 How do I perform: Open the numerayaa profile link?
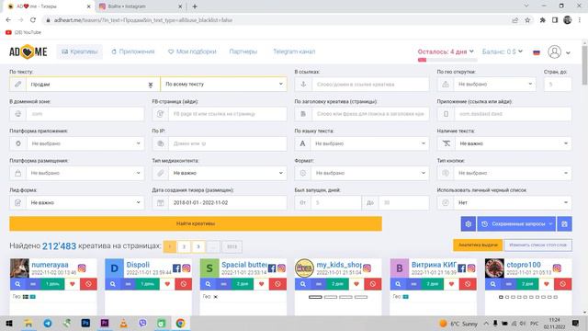[50, 265]
